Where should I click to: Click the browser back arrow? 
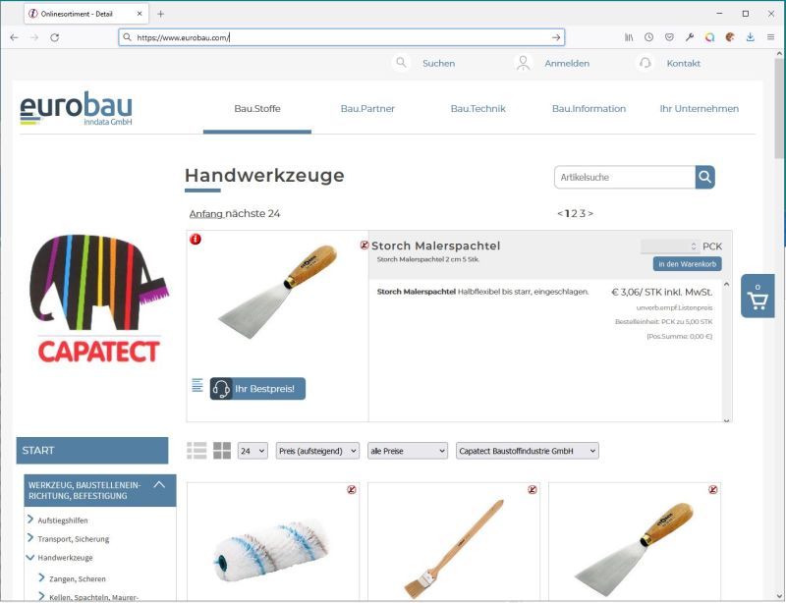pyautogui.click(x=14, y=37)
